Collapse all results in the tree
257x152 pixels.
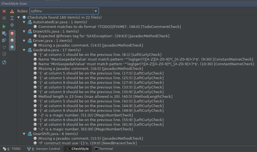[12, 25]
